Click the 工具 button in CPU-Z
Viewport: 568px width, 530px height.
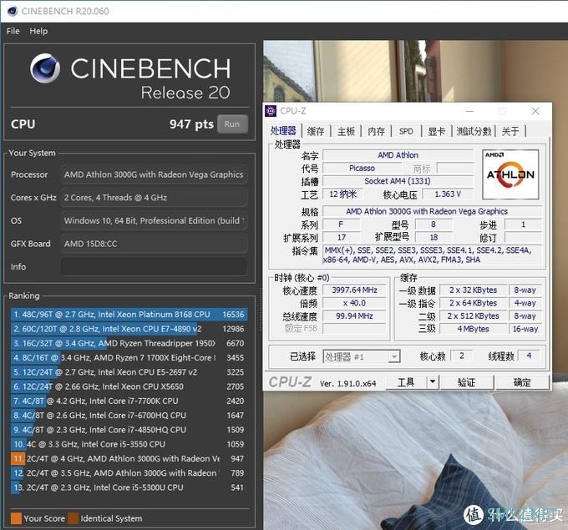[406, 382]
